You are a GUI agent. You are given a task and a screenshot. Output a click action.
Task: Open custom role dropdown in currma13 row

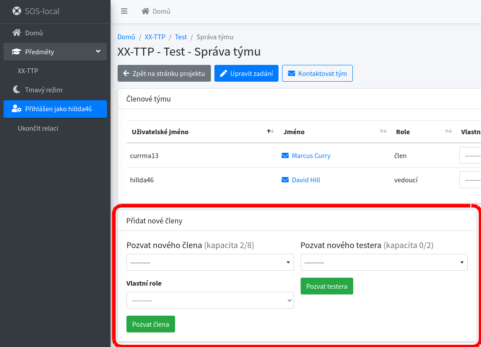470,155
